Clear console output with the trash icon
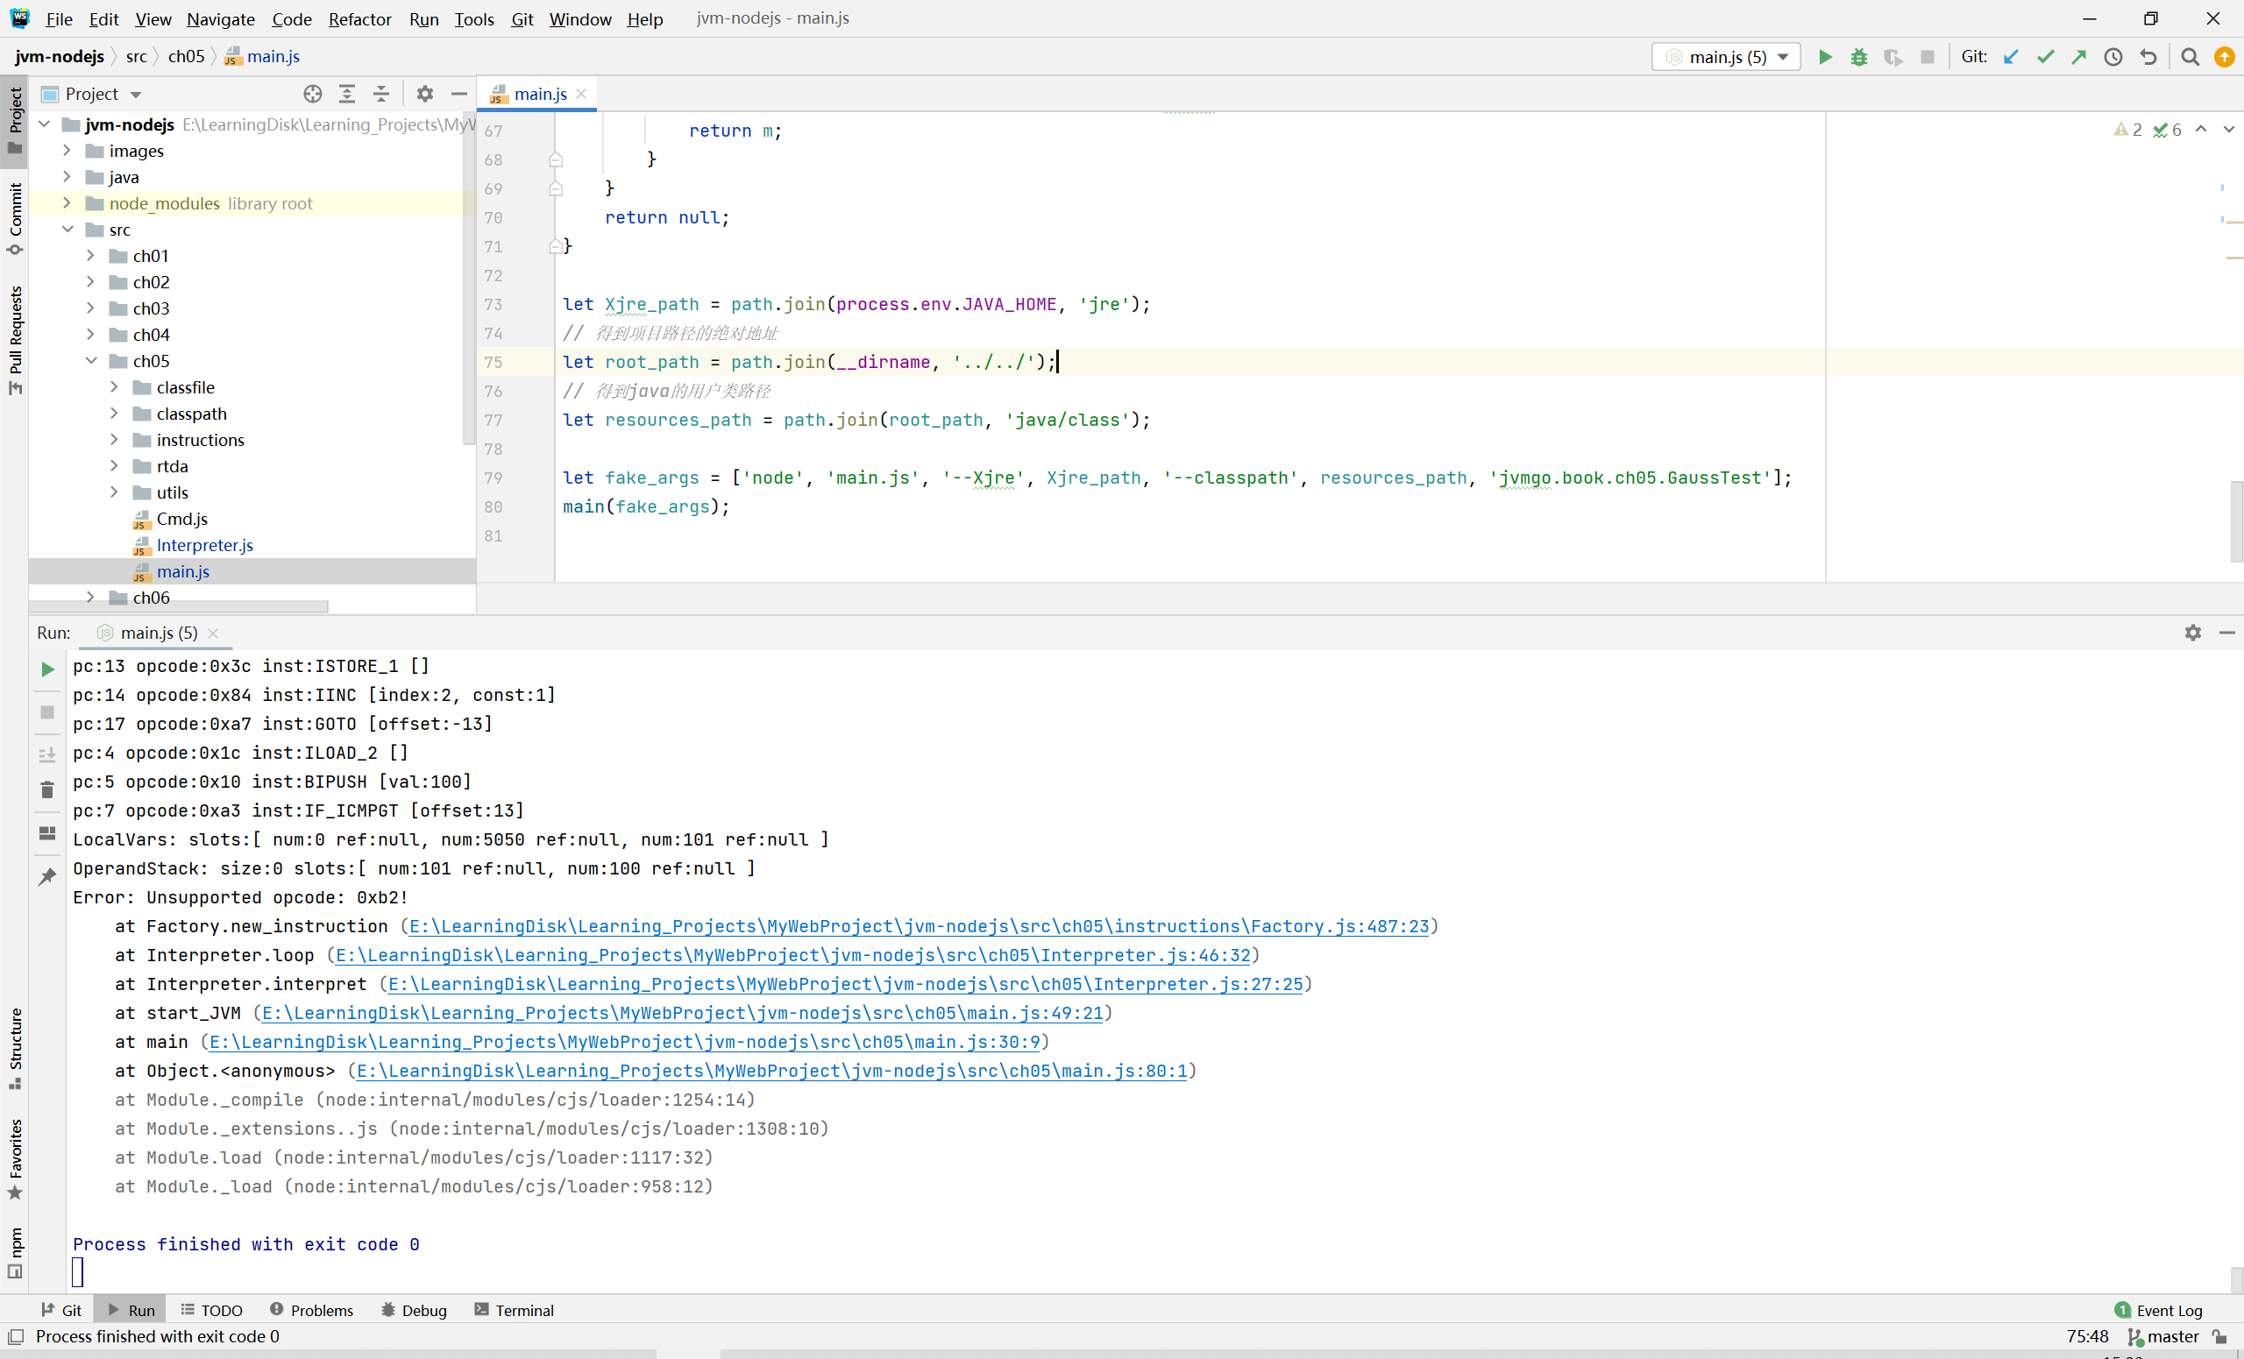 click(47, 789)
